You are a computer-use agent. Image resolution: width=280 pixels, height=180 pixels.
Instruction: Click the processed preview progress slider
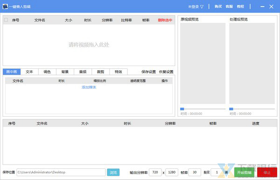pos(252,109)
